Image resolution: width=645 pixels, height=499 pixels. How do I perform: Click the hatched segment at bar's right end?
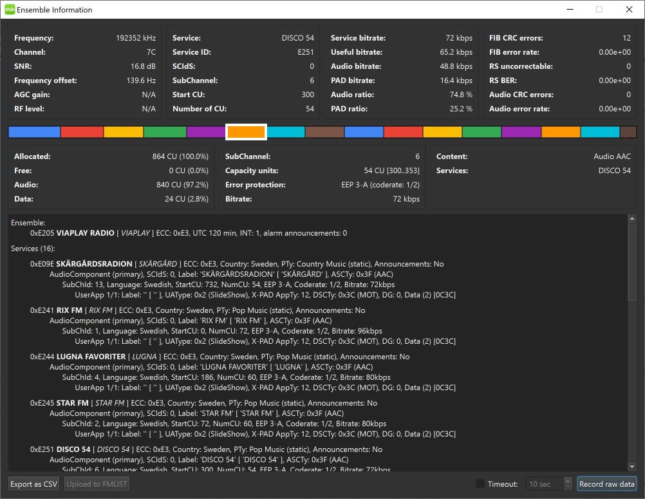[x=628, y=132]
